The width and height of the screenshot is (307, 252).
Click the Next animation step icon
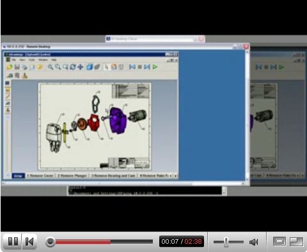click(x=147, y=67)
